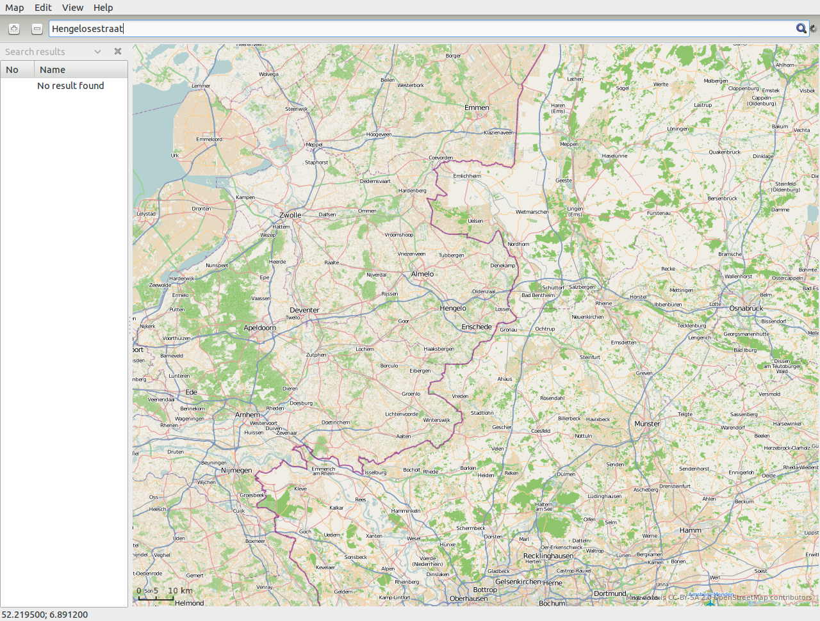This screenshot has height=621, width=820.
Task: Click the Emmen label on the map
Action: click(477, 108)
